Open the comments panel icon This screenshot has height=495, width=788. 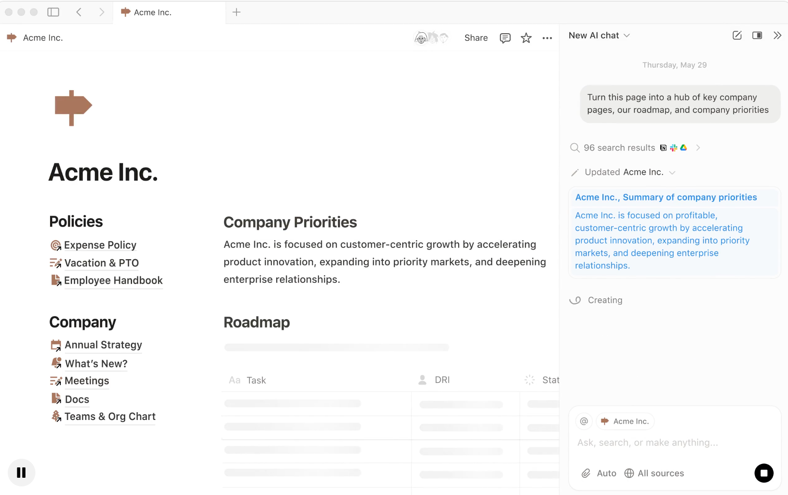[x=505, y=38]
